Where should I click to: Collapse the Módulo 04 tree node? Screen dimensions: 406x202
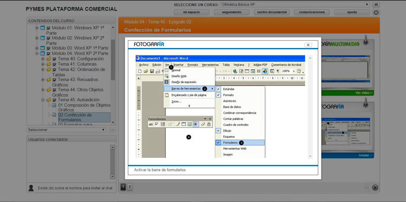click(x=37, y=53)
